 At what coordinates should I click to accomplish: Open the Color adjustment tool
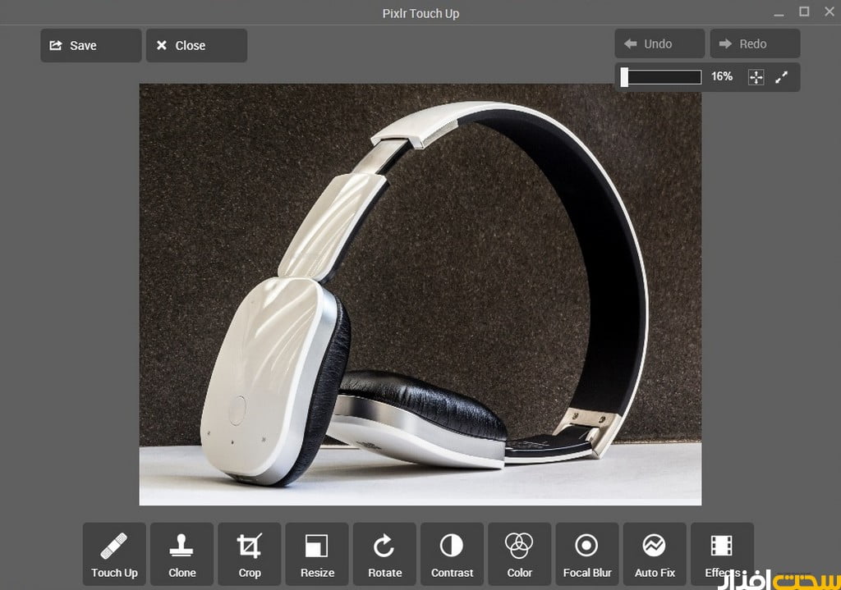coord(519,554)
